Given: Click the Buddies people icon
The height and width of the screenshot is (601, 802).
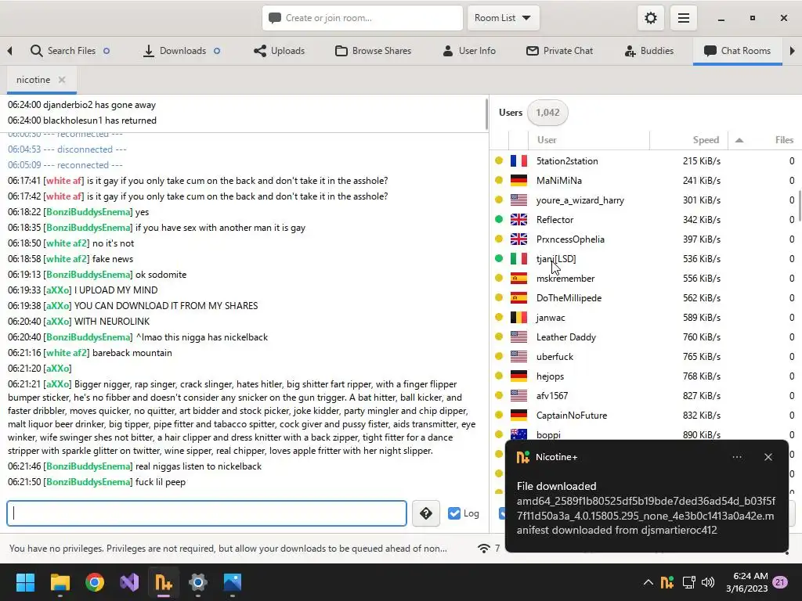Looking at the screenshot, I should pos(630,51).
